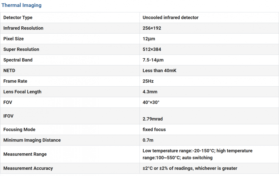Select the Pixel Size label
The image size is (279, 176).
click(13, 39)
